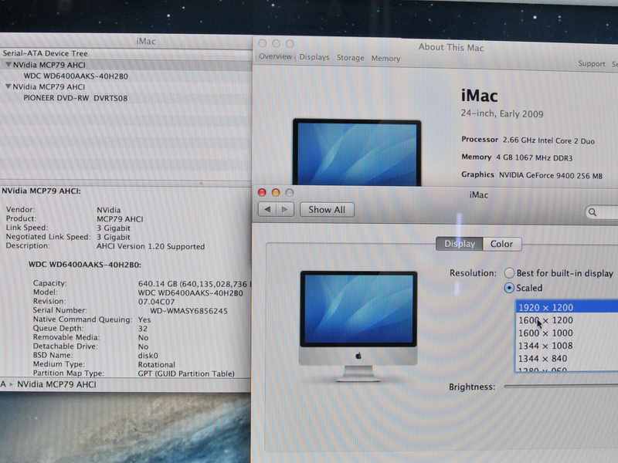Click the Processor 2.66 GHz Intel Core 2 Duo text
Screen dimensions: 618x463
coord(528,140)
